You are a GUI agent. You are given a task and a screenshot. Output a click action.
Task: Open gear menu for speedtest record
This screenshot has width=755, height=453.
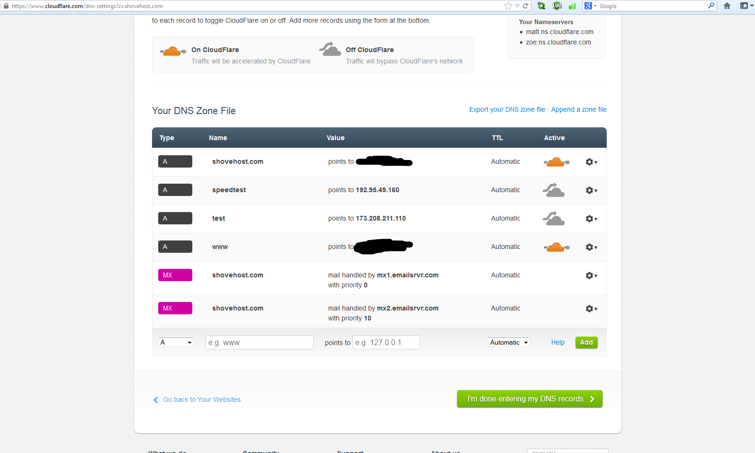click(591, 190)
